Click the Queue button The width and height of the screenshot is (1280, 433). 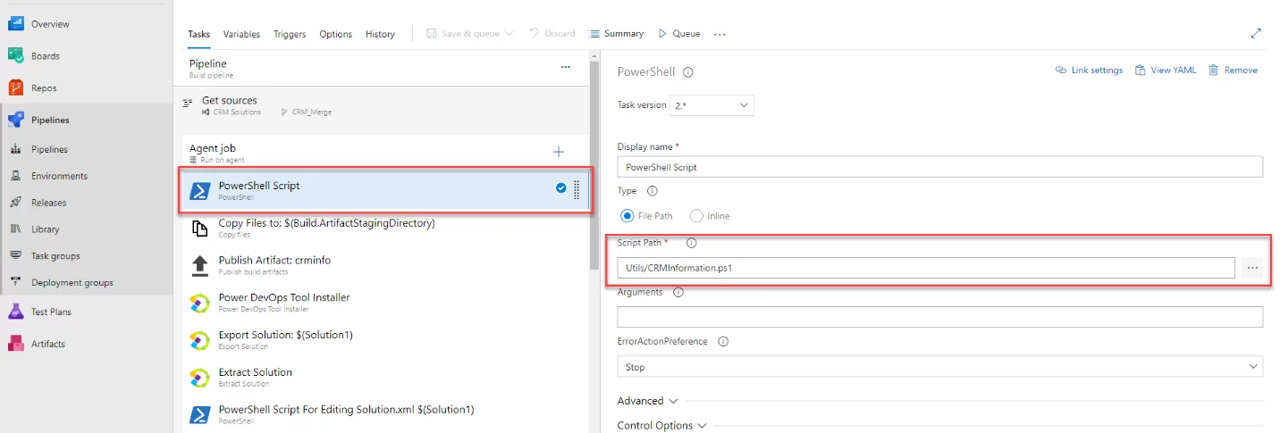pyautogui.click(x=679, y=34)
